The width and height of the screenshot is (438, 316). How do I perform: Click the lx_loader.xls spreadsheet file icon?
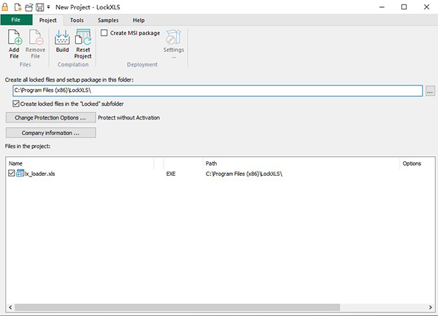pos(20,174)
